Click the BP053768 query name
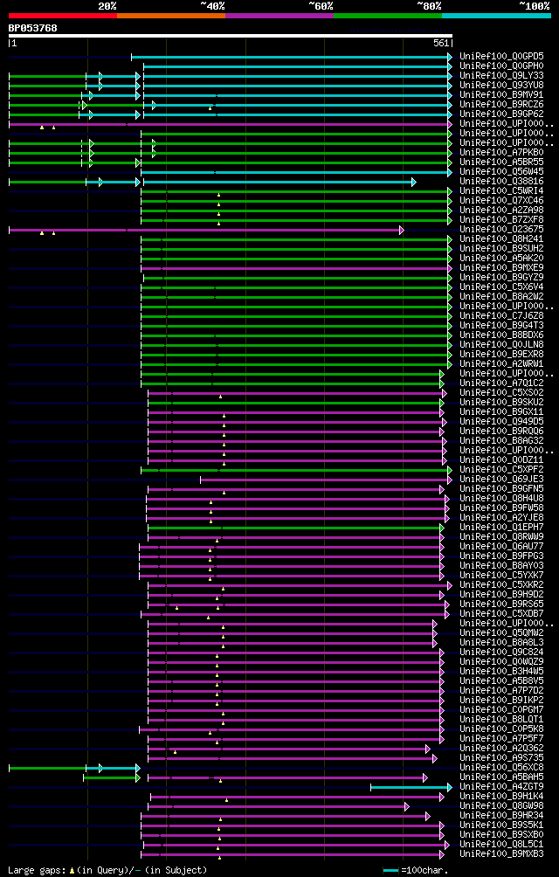 32,27
